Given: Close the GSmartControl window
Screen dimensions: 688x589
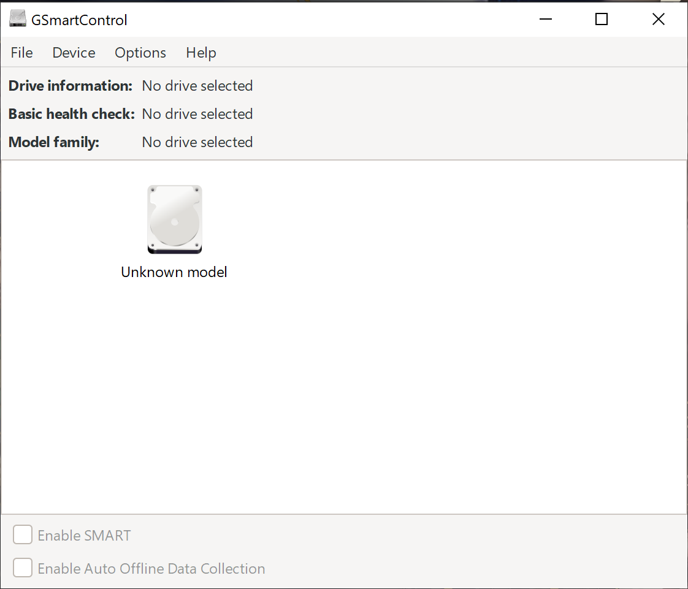Looking at the screenshot, I should point(658,19).
